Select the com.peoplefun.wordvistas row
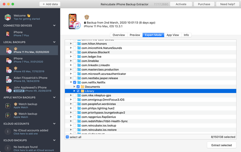 point(150,104)
